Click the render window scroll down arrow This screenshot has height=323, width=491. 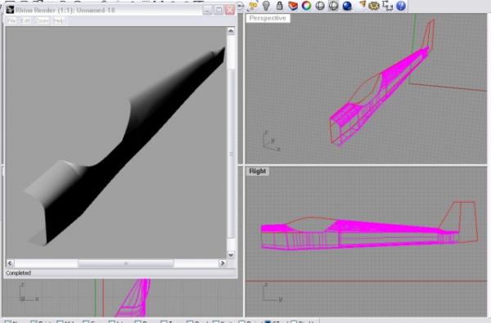pos(231,255)
